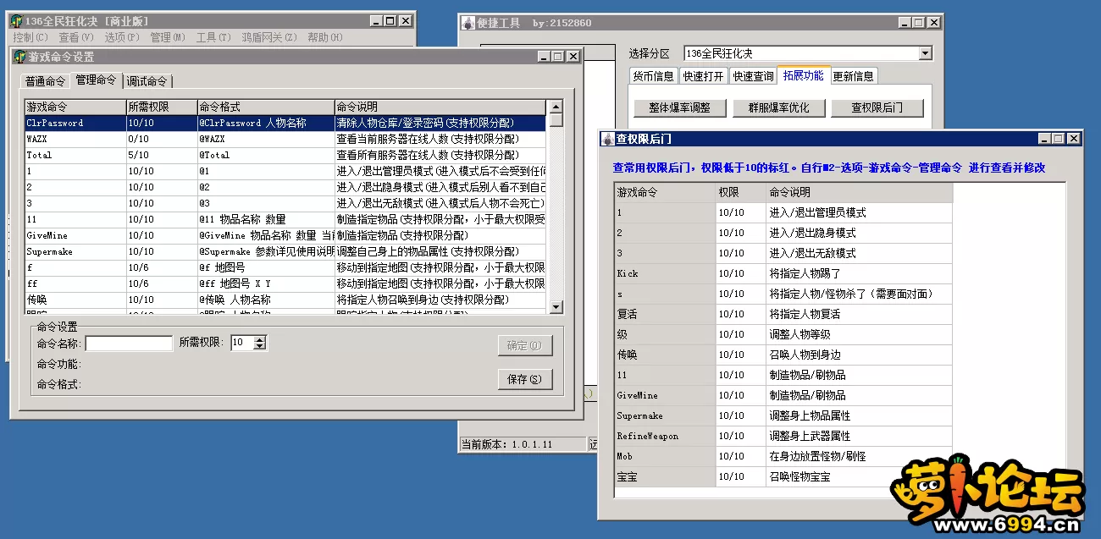This screenshot has width=1101, height=539.
Task: Select the 更新信息 tab
Action: coord(854,76)
